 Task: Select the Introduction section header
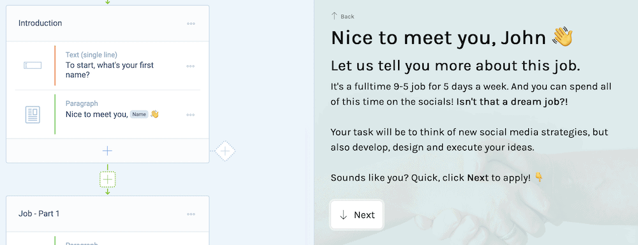point(107,23)
